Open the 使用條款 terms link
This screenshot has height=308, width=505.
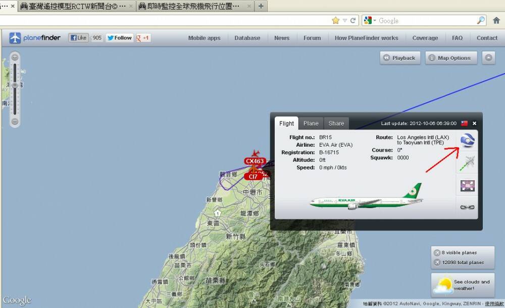494,303
